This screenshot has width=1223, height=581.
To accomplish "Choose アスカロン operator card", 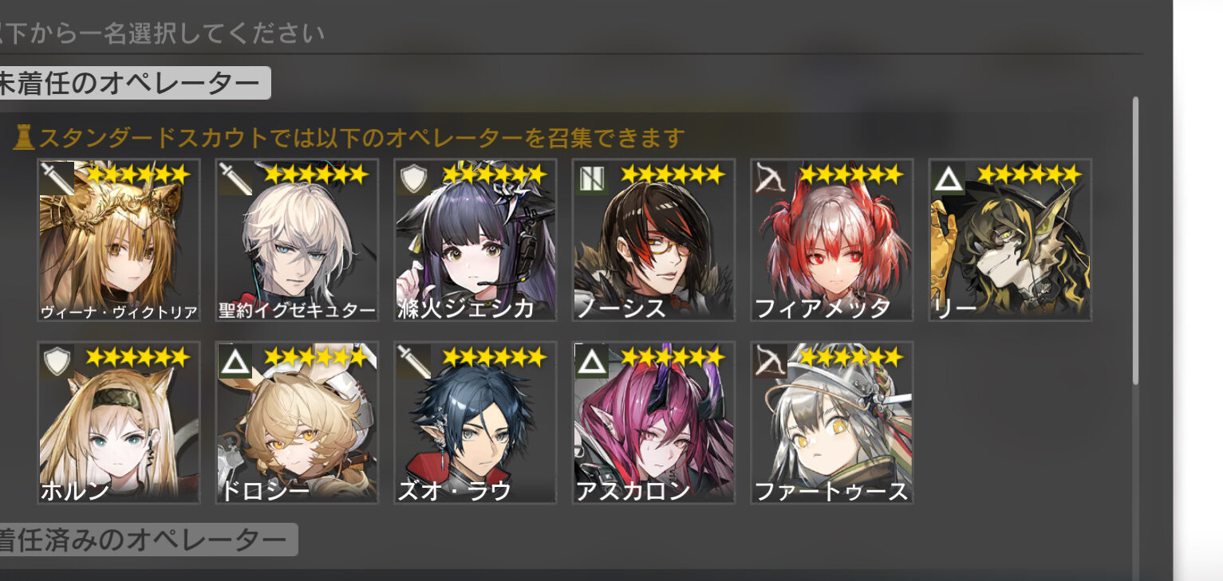I will [653, 423].
